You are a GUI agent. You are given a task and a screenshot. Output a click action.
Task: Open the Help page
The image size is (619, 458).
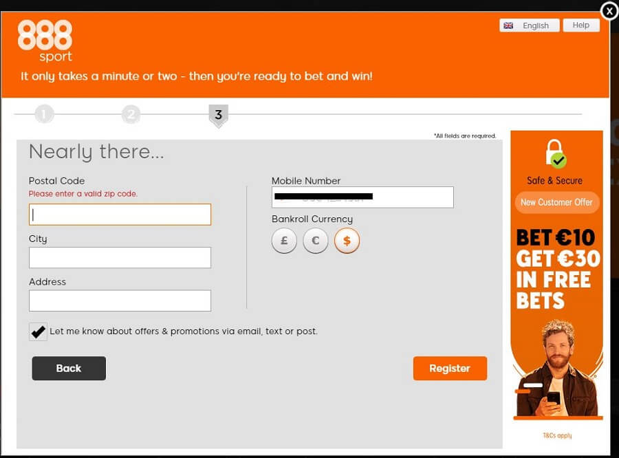[581, 25]
